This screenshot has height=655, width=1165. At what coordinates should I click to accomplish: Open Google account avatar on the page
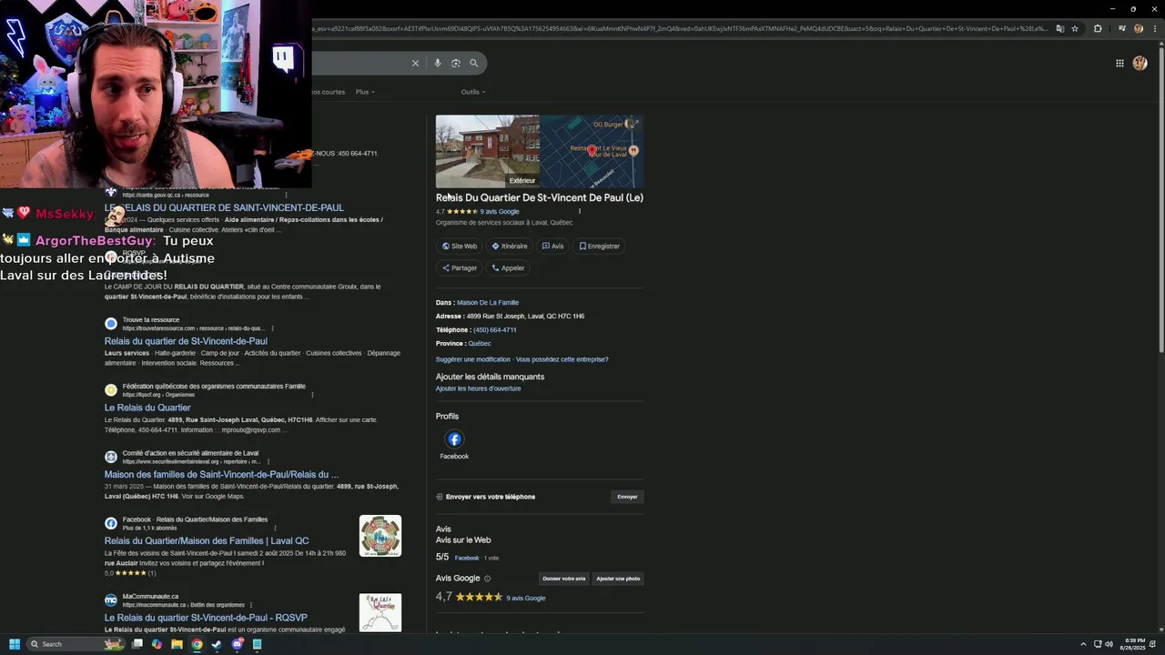1140,63
